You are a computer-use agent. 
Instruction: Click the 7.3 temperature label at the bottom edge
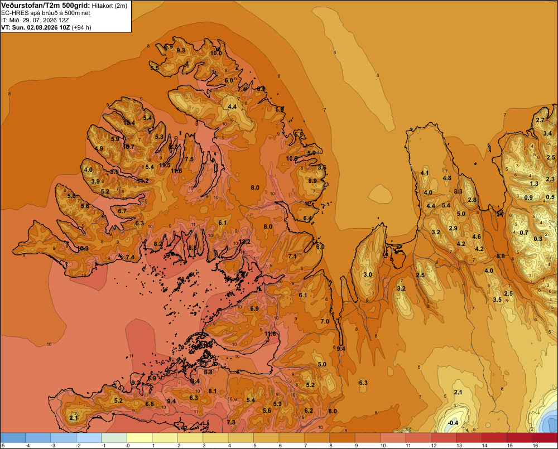[231, 422]
